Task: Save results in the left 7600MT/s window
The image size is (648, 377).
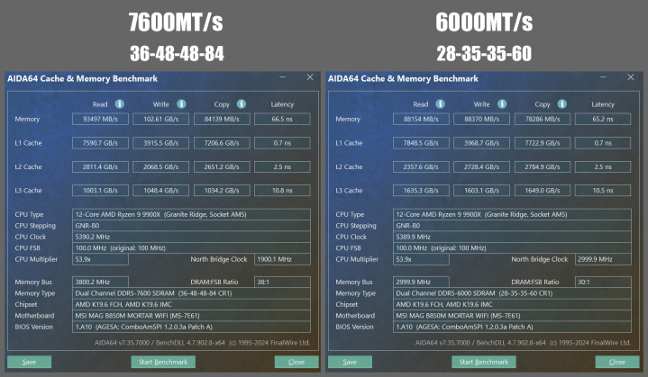Action: click(x=30, y=362)
